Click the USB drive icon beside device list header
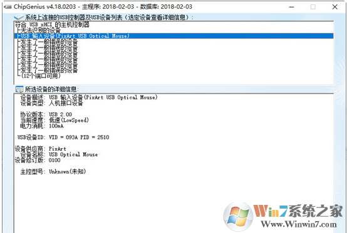This screenshot has width=347, height=233. point(19,17)
